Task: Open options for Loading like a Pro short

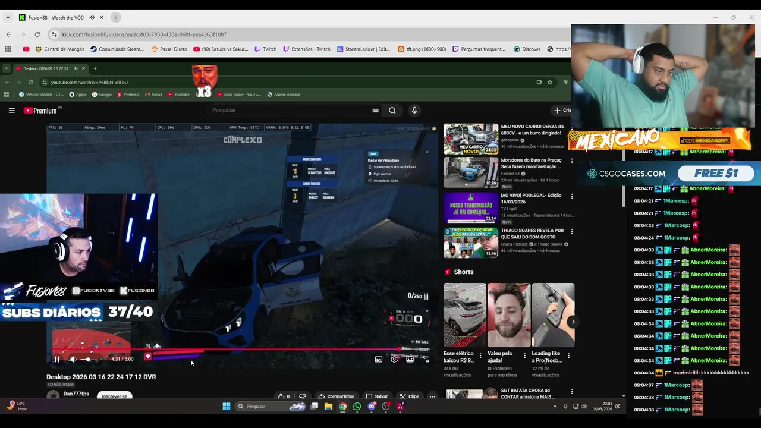Action: (x=568, y=356)
